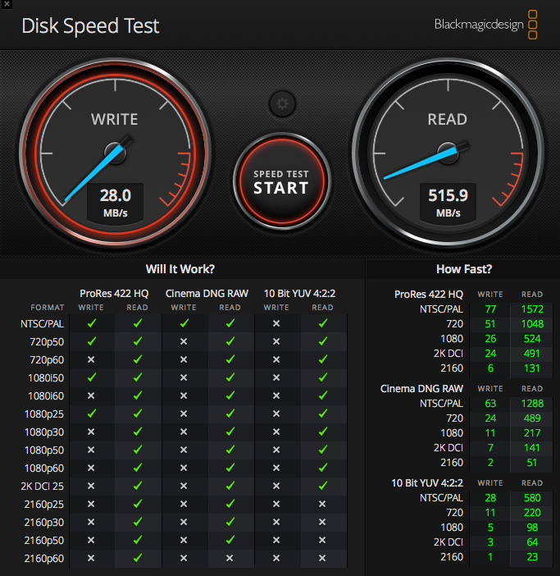The width and height of the screenshot is (560, 576).
Task: Click ProRes 422 HQ write checkmark for 1080i50
Action: point(91,377)
